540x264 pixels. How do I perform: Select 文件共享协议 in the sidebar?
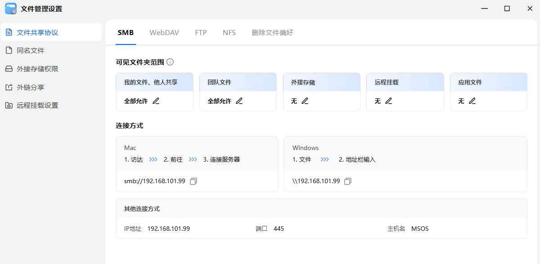tap(37, 32)
